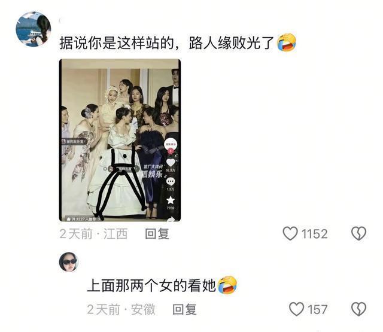Tap the comment text 据说你是这样站的
The height and width of the screenshot is (332, 383).
[x=117, y=43]
